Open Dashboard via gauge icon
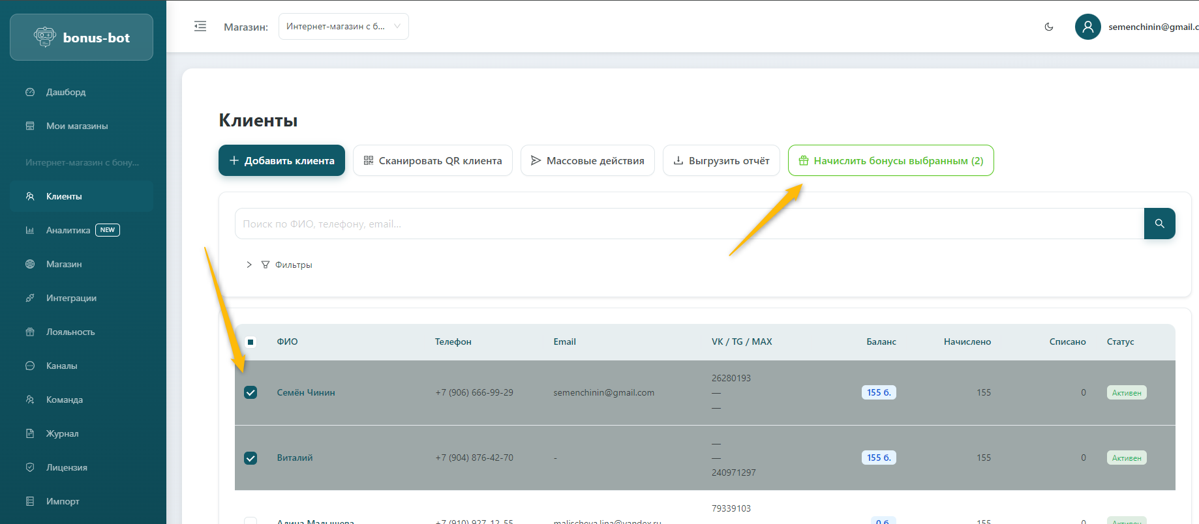This screenshot has width=1199, height=524. [30, 92]
